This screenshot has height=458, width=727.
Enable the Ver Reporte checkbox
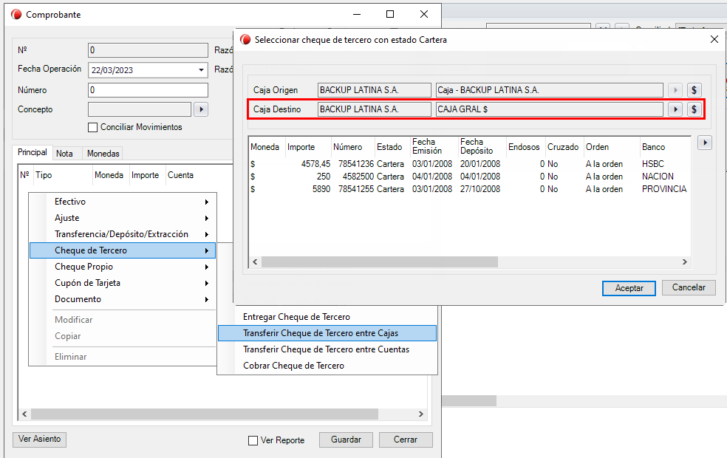253,440
